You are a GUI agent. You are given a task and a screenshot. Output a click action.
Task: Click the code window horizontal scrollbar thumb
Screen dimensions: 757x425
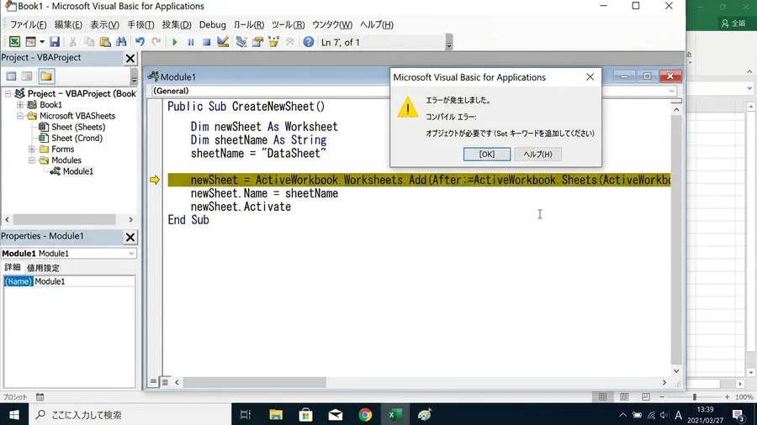254,382
